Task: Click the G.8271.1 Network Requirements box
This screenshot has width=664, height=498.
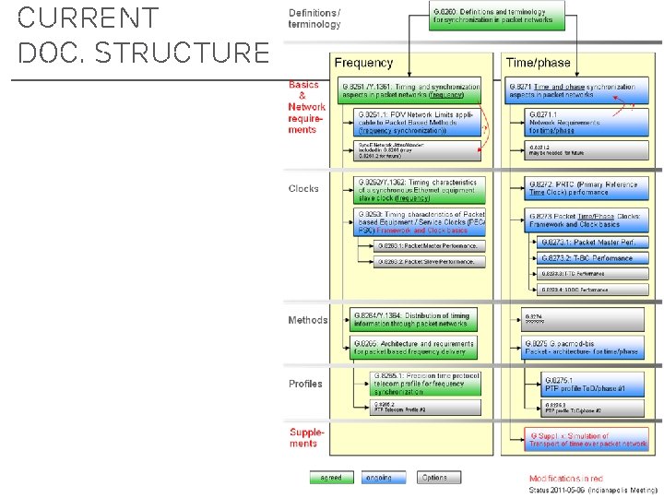Action: click(587, 123)
